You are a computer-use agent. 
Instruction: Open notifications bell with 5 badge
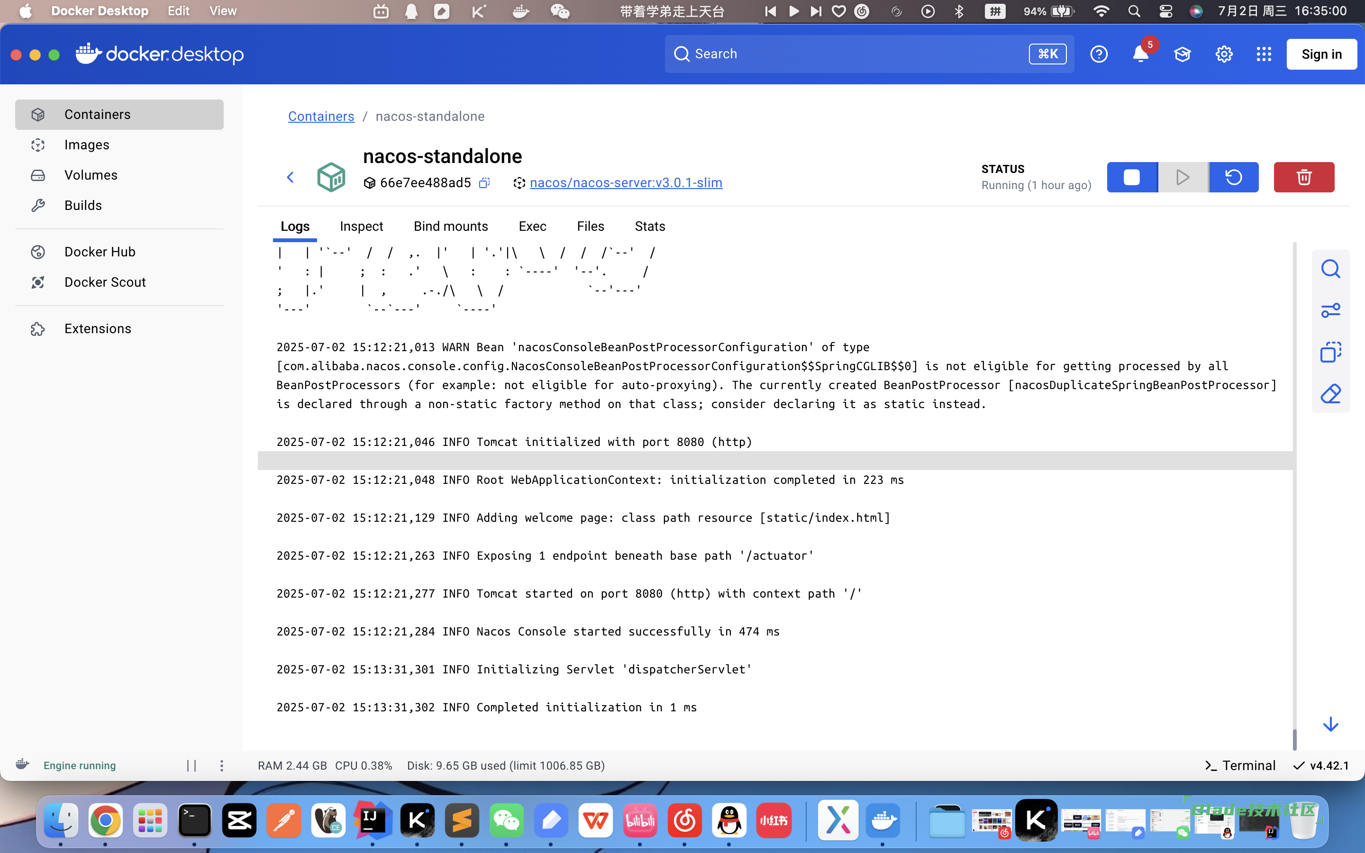[1140, 54]
